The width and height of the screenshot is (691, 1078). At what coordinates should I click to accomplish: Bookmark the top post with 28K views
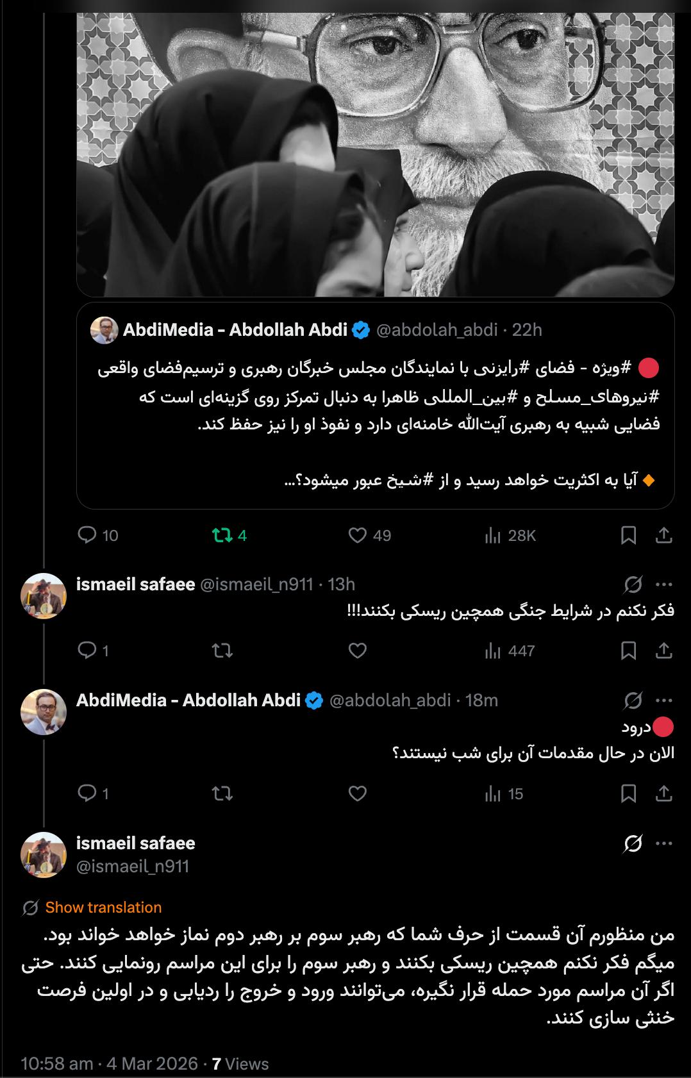point(628,535)
